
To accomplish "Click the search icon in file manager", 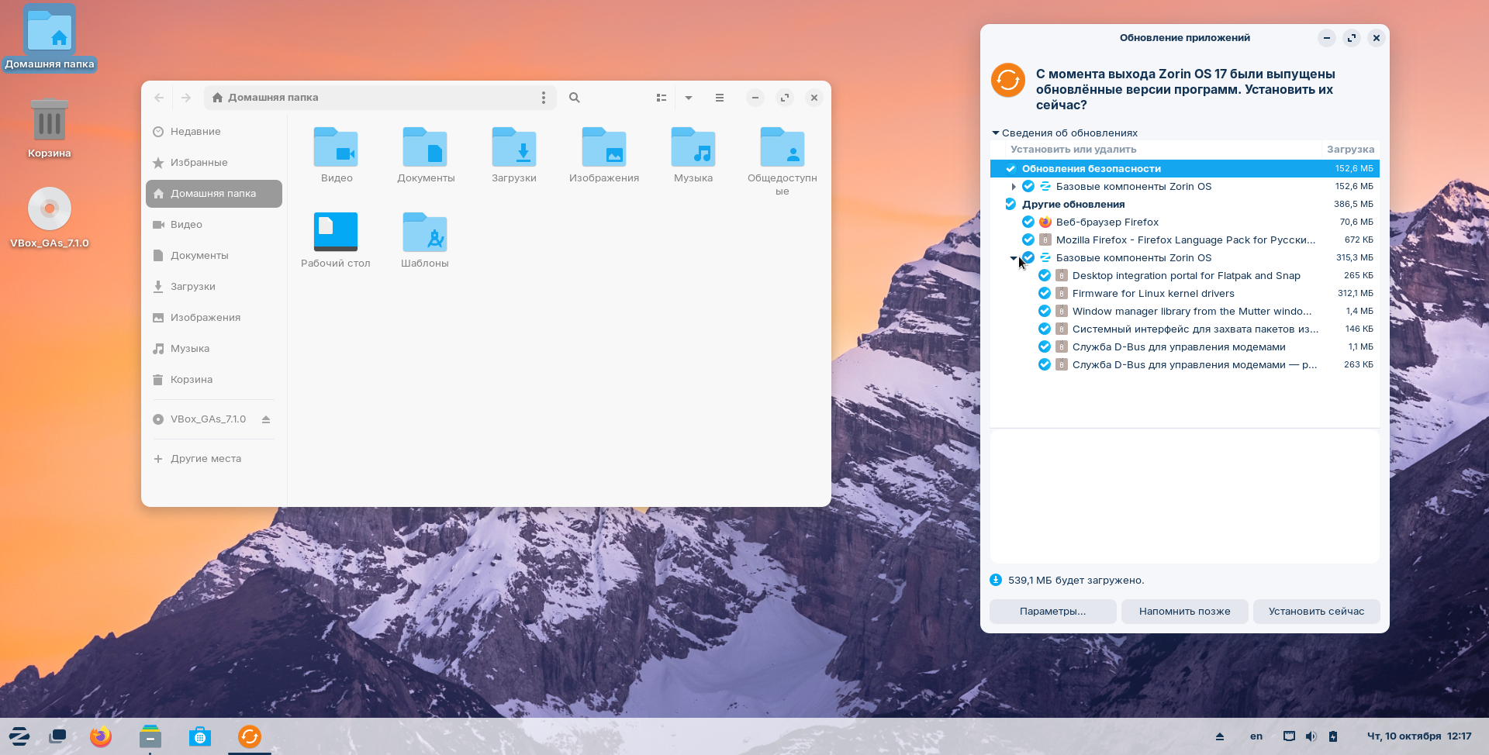I will (575, 98).
